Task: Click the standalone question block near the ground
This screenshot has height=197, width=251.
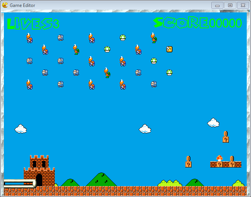Action: click(x=188, y=164)
